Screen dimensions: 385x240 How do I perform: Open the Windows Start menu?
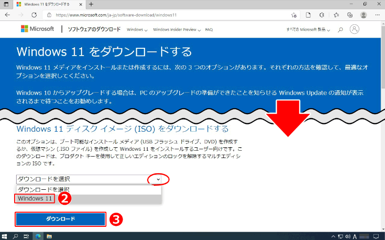click(4, 236)
